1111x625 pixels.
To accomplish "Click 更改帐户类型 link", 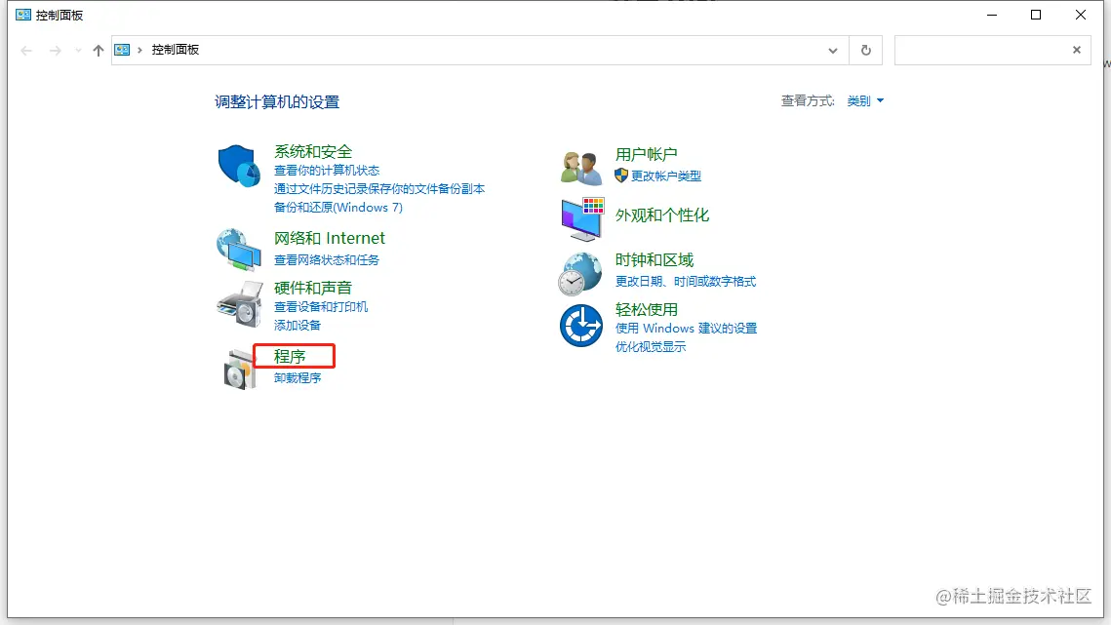I will pos(666,176).
